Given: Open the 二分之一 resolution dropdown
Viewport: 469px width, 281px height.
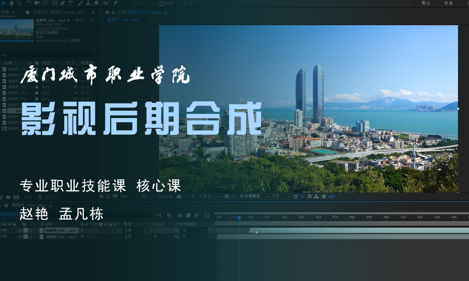Looking at the screenshot, I should tap(210, 196).
